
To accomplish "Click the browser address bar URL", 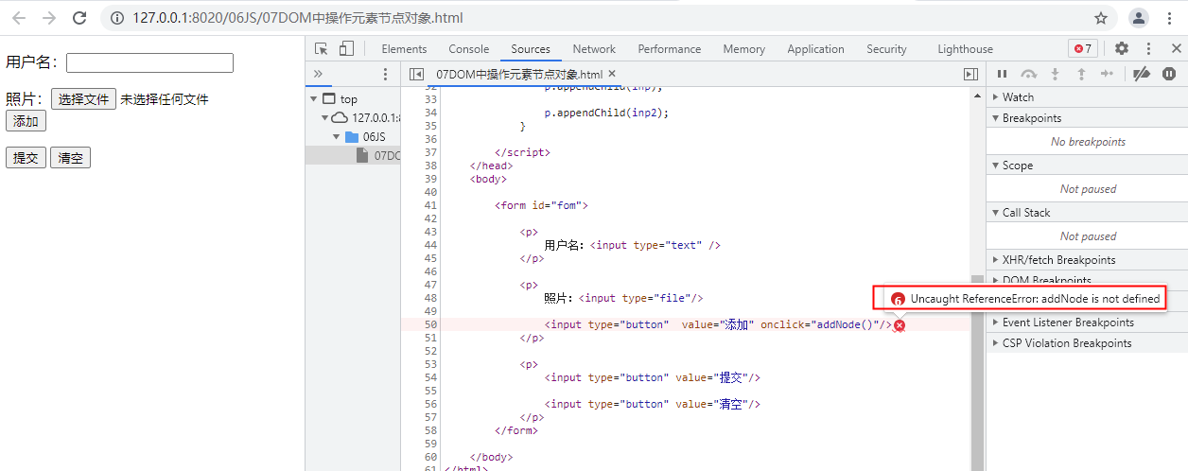I will 298,18.
